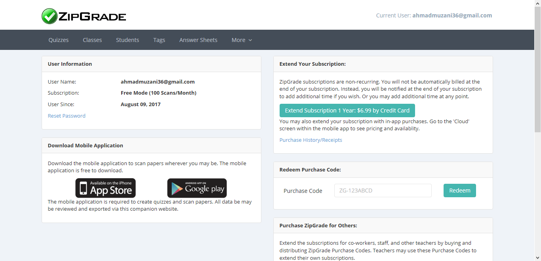The height and width of the screenshot is (261, 541).
Task: Click Extend Subscription 1 Year button
Action: [x=347, y=110]
